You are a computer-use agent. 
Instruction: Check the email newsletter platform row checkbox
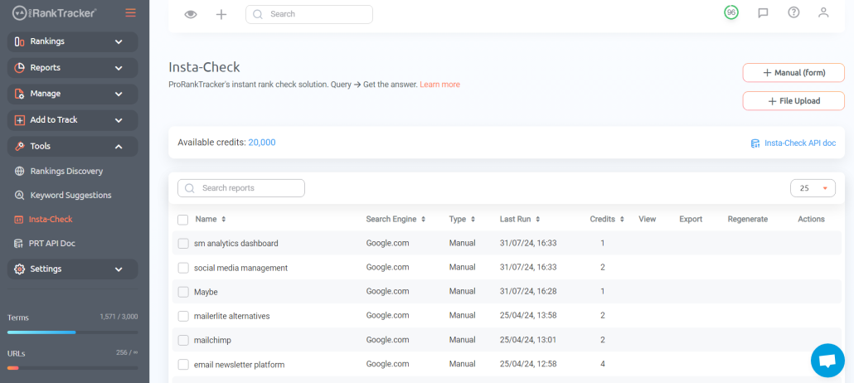(x=183, y=365)
